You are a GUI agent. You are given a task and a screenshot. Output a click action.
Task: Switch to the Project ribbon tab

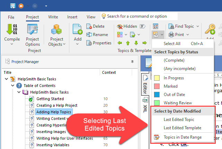click(x=32, y=17)
